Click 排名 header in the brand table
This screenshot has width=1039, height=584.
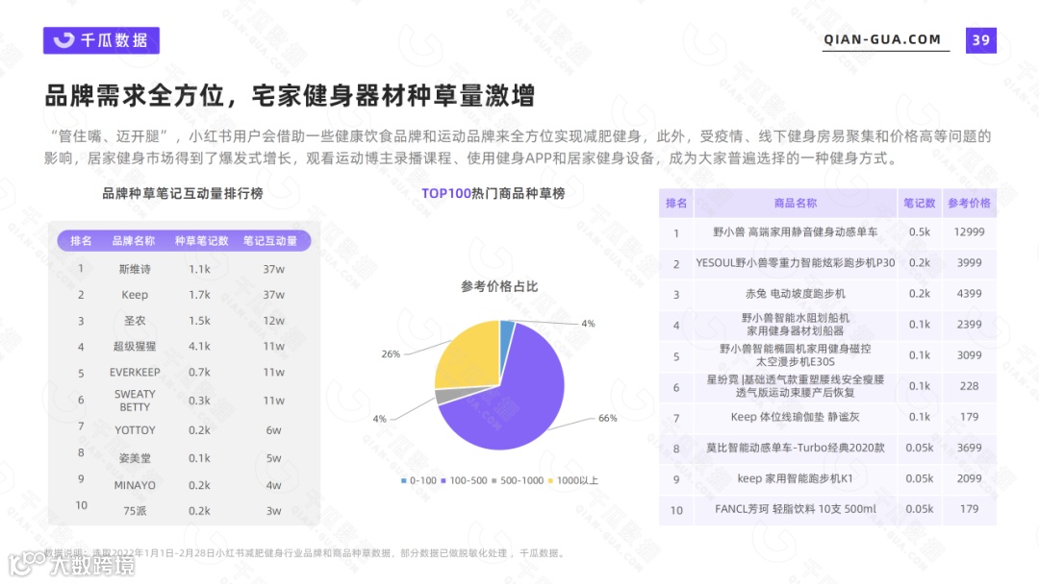pos(81,241)
